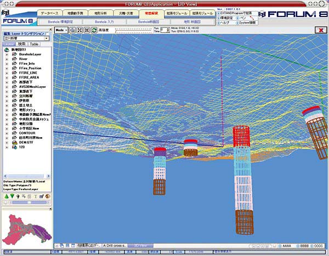Screen dimensions: 329x256
Task: Select the CCCC radio button
Action: pos(312,246)
